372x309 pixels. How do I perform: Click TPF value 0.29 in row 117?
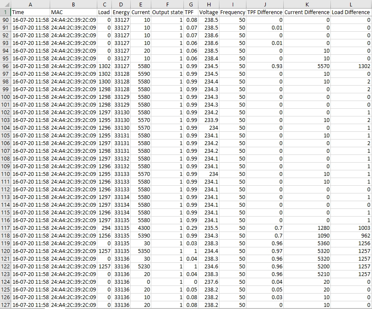[x=191, y=228]
